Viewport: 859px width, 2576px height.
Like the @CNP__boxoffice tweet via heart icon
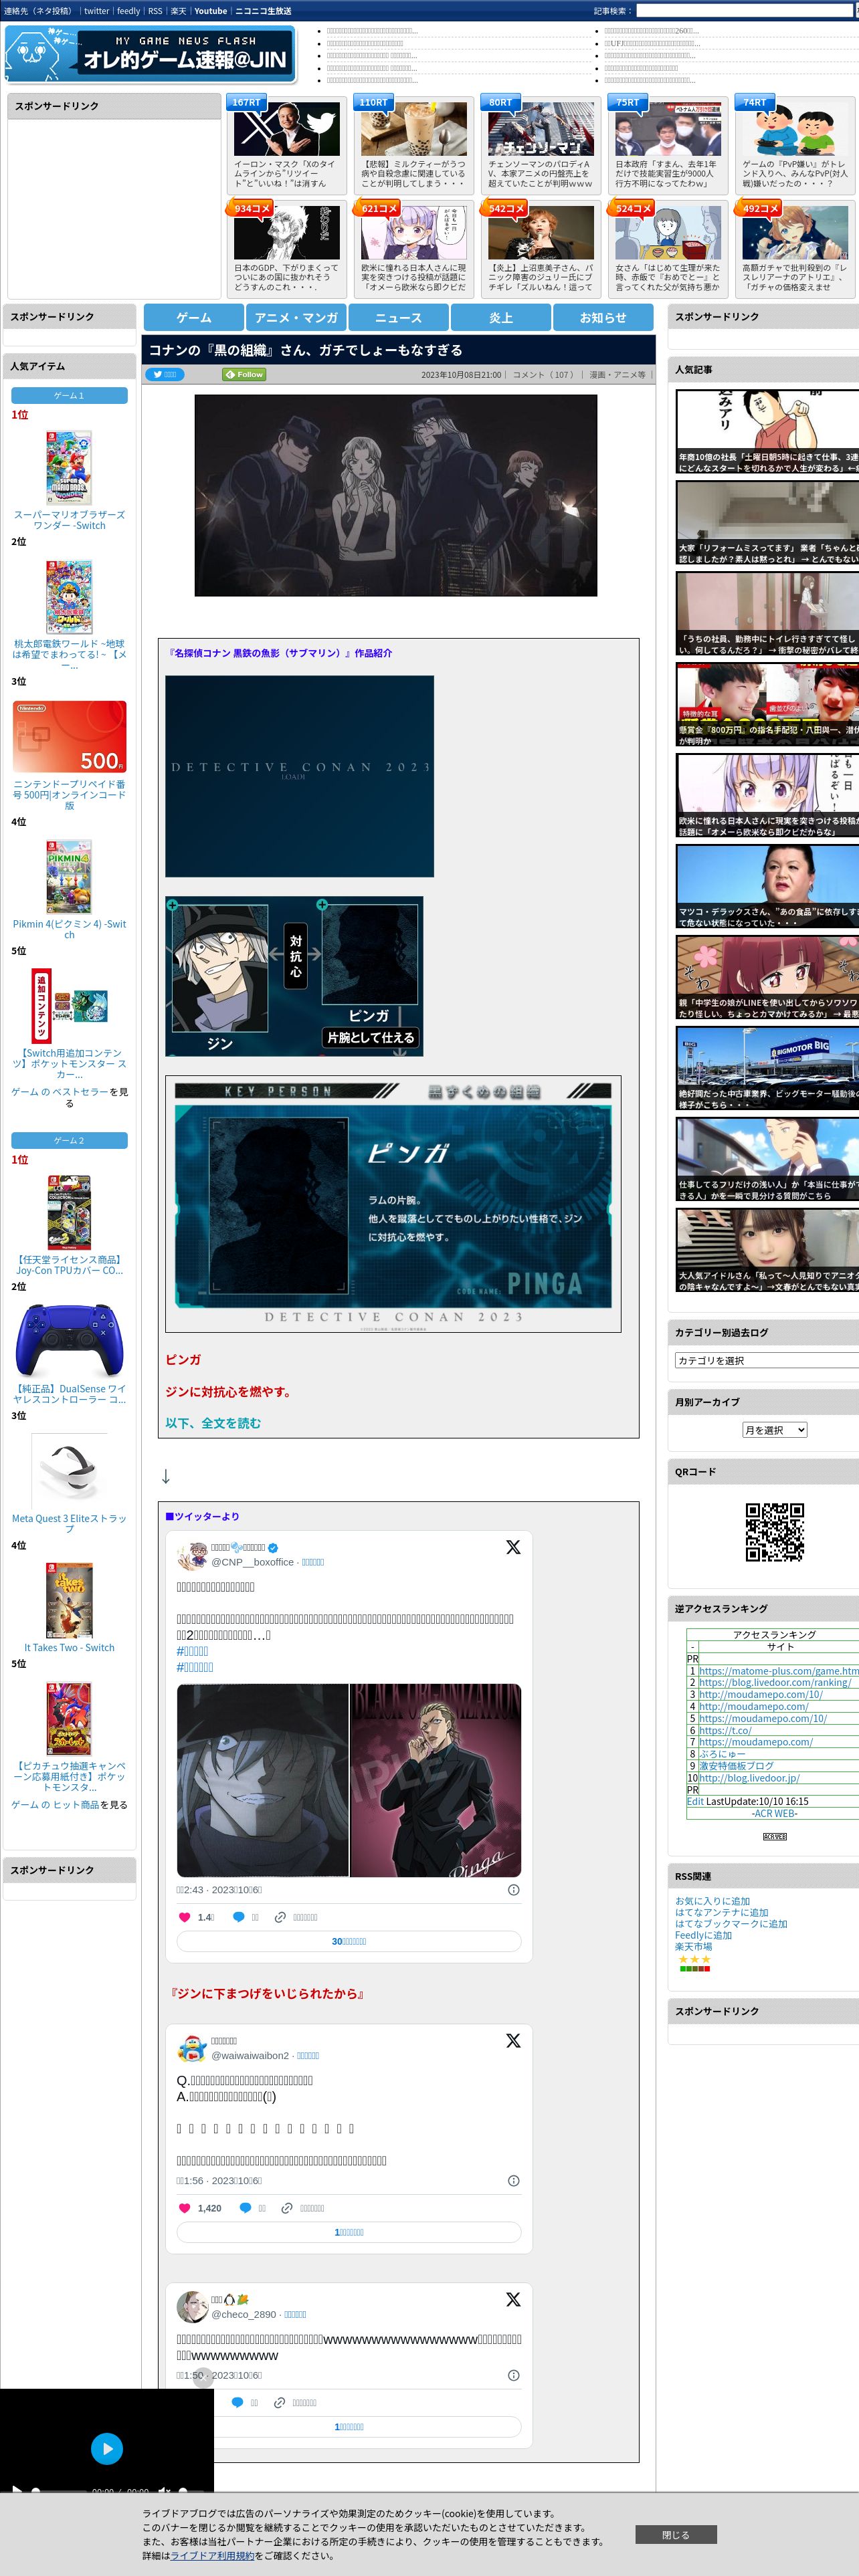tap(184, 1917)
